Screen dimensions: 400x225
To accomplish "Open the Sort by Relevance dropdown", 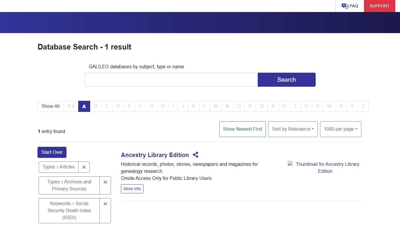I will coord(293,129).
